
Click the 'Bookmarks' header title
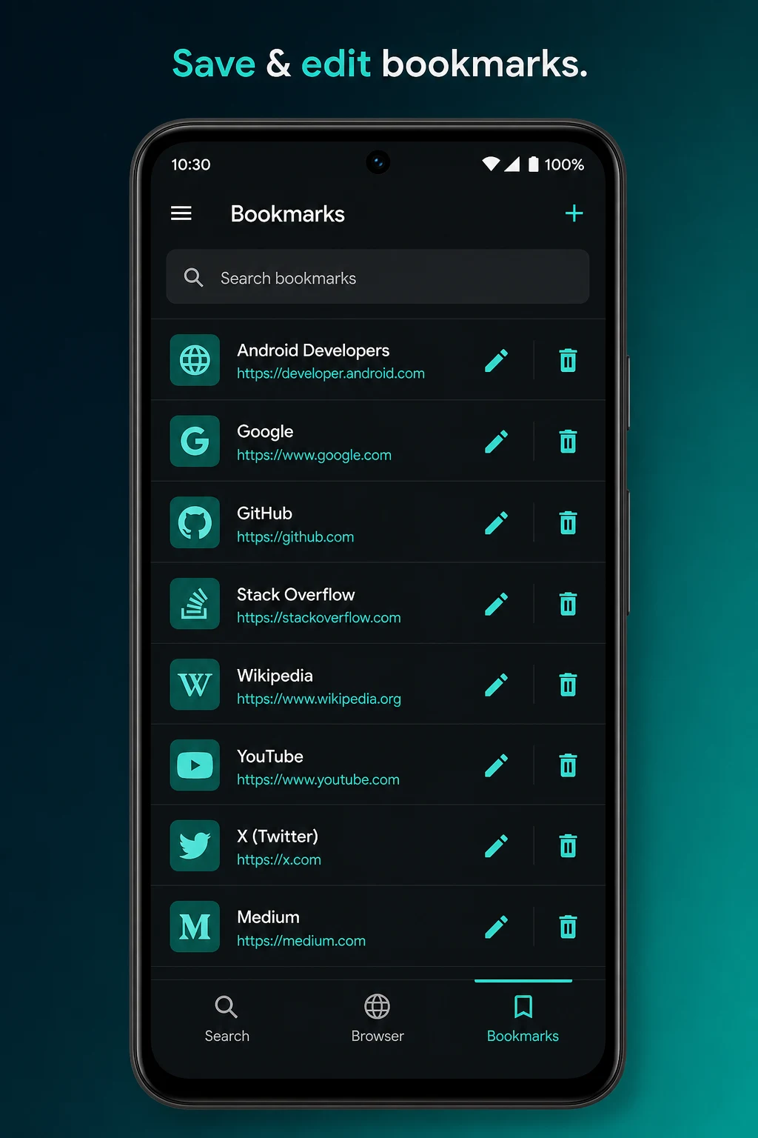[287, 213]
